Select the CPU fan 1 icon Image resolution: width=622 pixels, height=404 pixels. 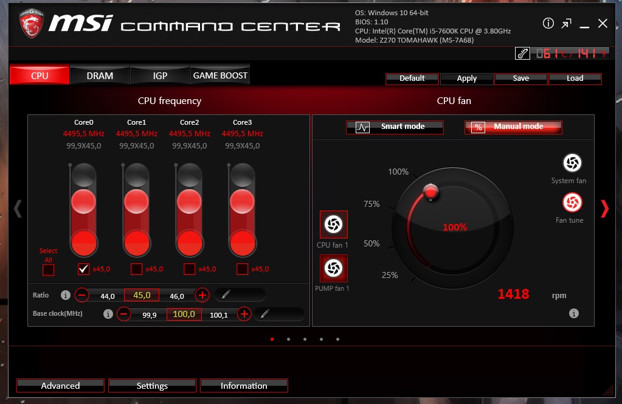334,225
